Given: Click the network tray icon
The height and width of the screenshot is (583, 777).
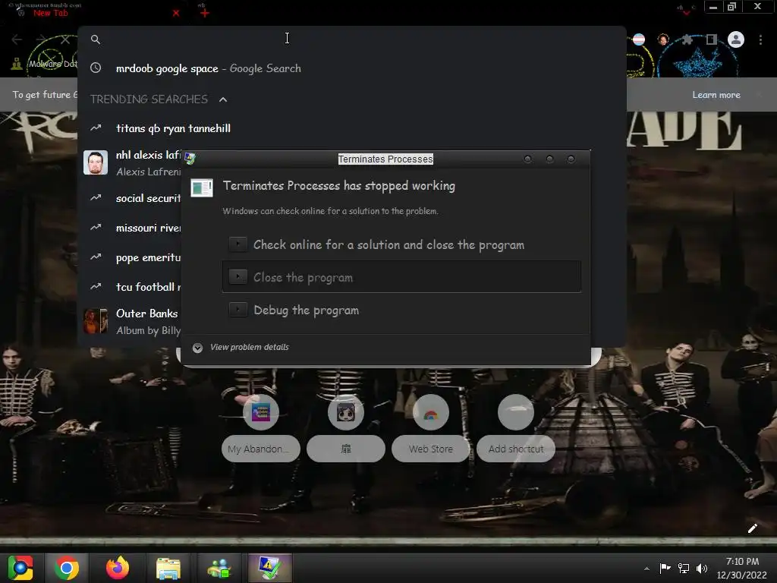Looking at the screenshot, I should pos(684,568).
